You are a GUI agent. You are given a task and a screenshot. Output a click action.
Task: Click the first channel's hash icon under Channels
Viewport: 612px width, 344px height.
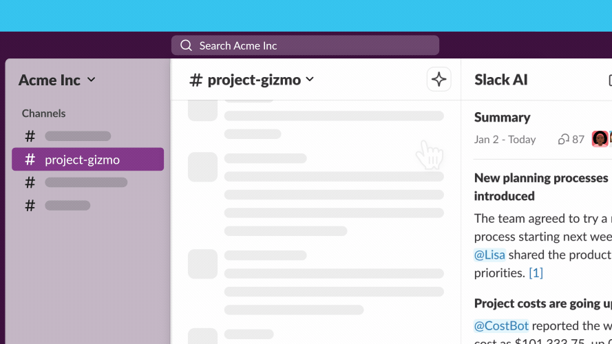[x=30, y=136]
